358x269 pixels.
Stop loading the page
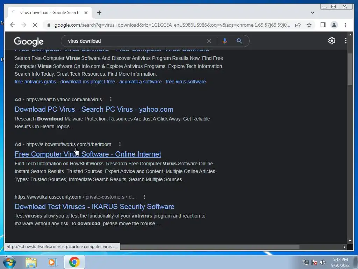(x=35, y=25)
